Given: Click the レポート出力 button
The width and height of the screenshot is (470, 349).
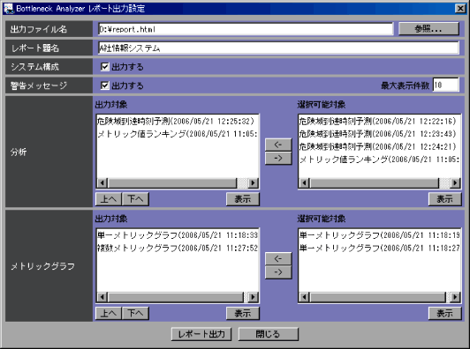Looking at the screenshot, I should tap(201, 334).
